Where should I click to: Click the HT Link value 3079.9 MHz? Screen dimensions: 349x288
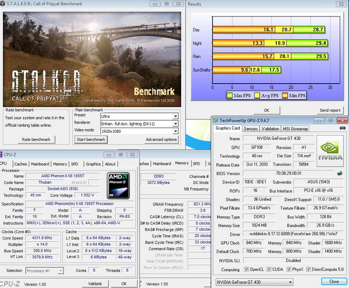tap(42, 257)
